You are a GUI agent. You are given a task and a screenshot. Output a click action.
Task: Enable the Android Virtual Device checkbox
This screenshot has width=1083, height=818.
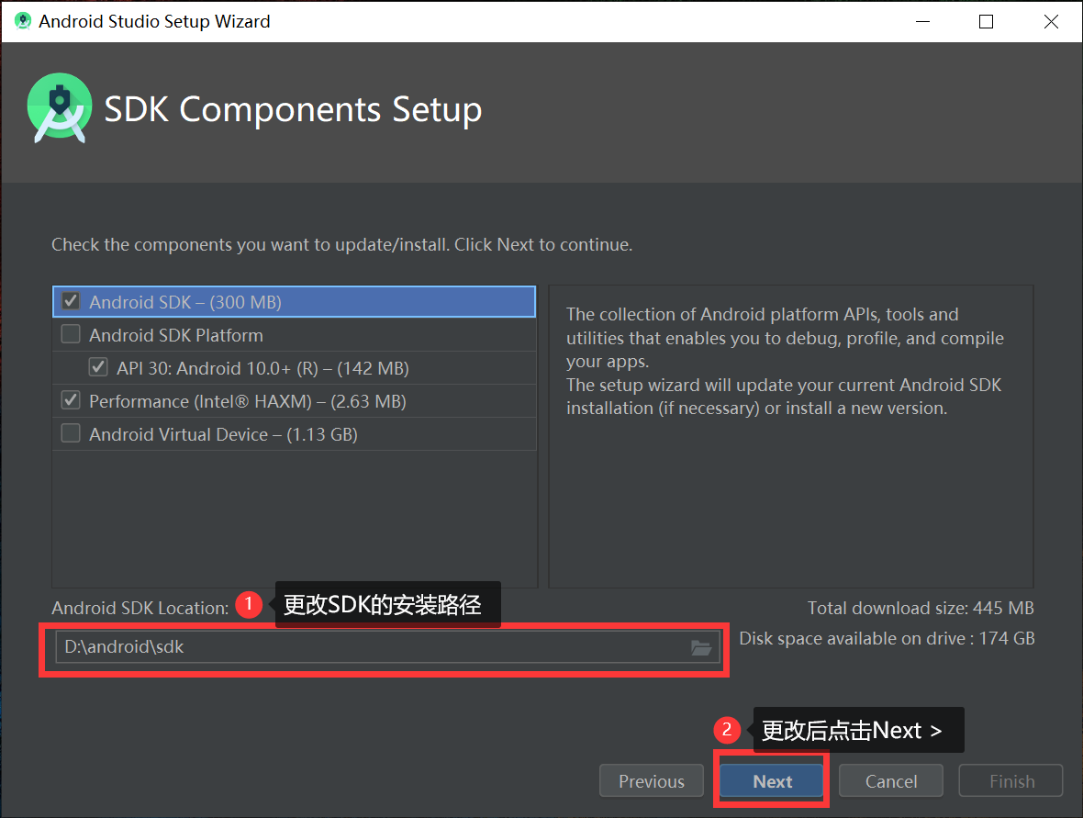click(x=71, y=434)
